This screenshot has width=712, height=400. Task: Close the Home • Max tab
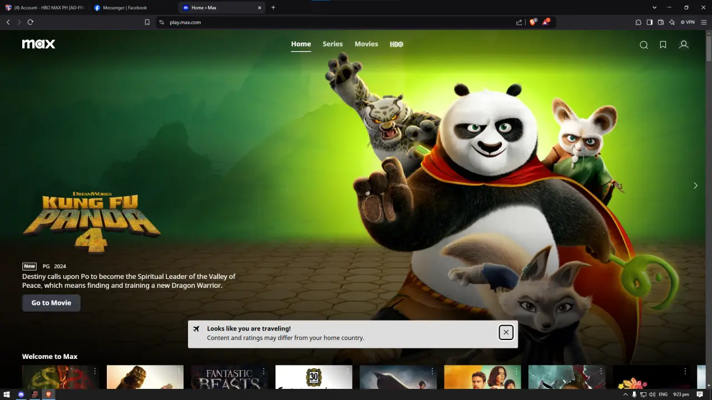(x=259, y=8)
